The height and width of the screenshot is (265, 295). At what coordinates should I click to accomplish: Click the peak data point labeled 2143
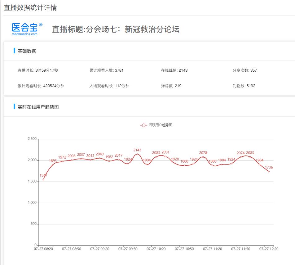tap(137, 154)
